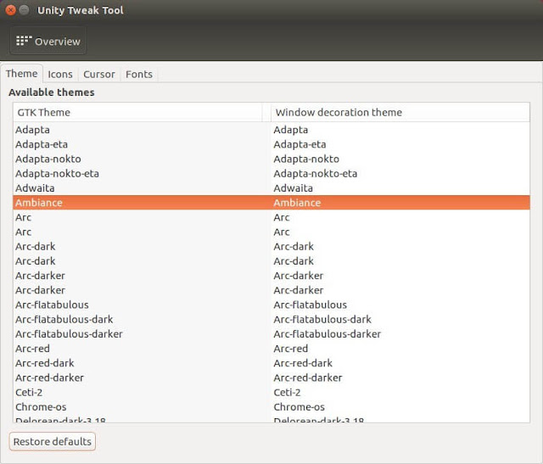This screenshot has width=543, height=464.
Task: Pick Arc-flatabulous-darker in GTK Theme column
Action: [x=69, y=334]
